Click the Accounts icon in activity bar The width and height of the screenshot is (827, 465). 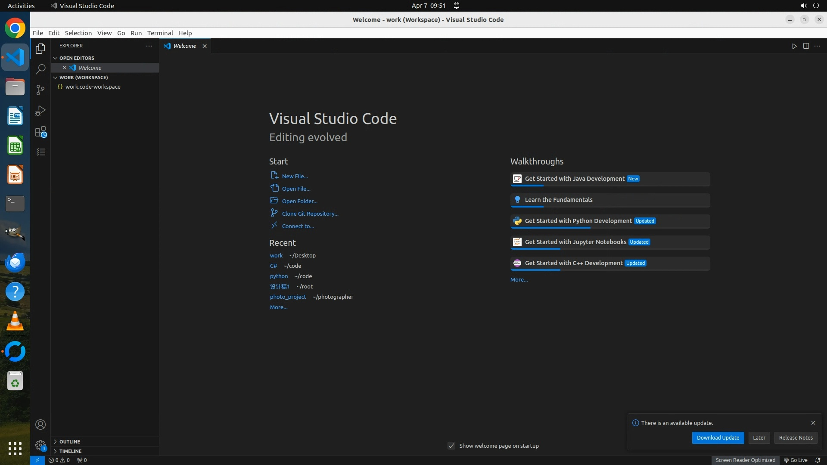[40, 425]
